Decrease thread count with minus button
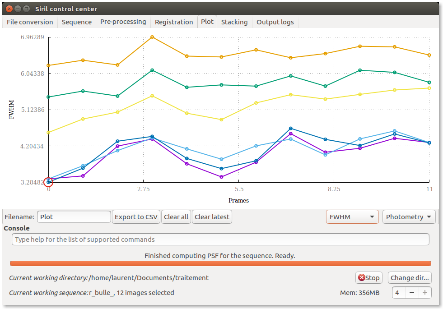 click(x=411, y=293)
